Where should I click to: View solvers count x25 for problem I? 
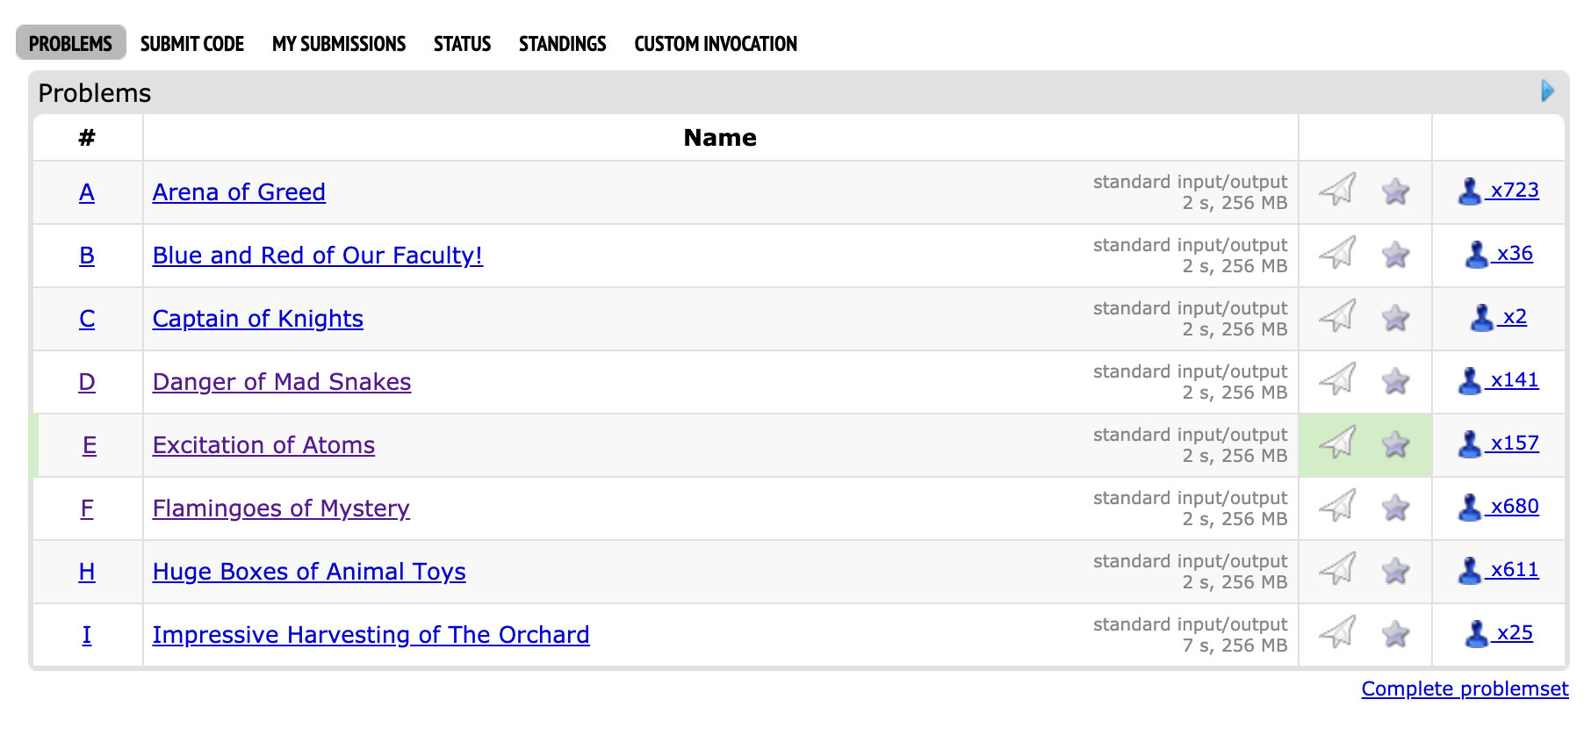click(1499, 633)
